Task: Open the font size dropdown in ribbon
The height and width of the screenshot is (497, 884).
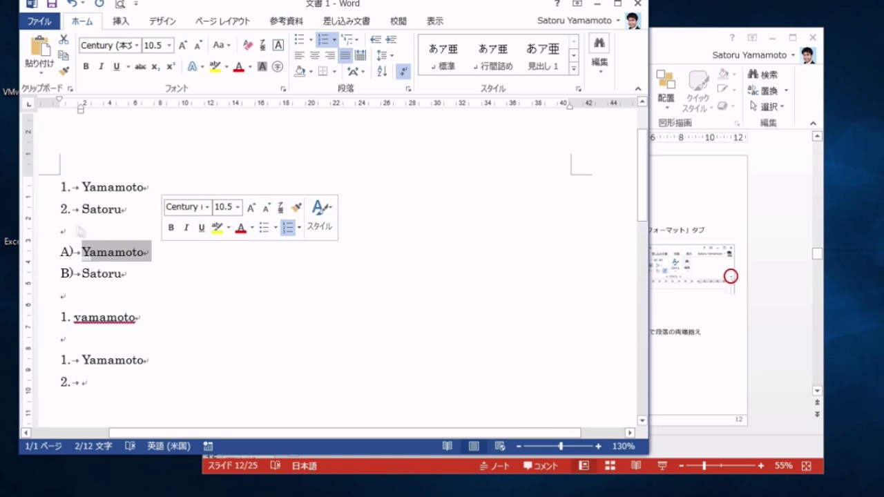Action: (169, 46)
